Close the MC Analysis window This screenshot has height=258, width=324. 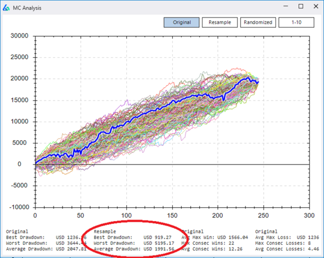tap(316, 7)
